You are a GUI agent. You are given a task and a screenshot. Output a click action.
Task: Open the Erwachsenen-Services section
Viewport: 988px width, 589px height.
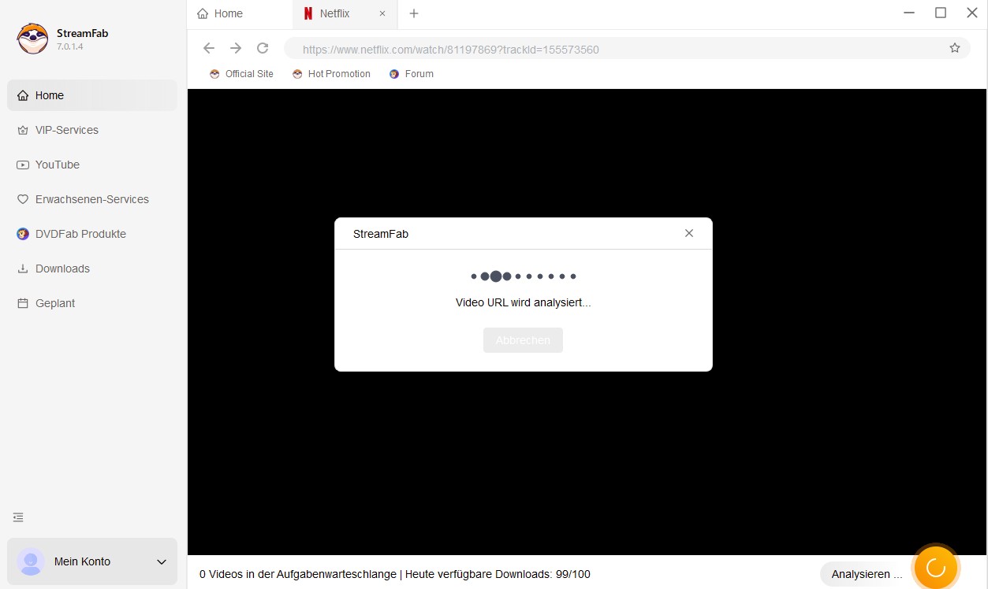pos(91,199)
